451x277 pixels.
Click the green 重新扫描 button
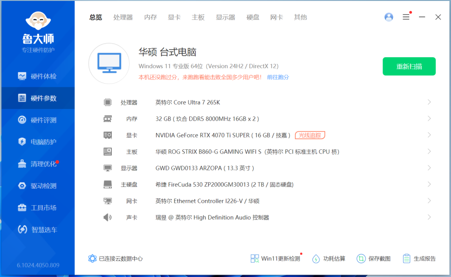click(x=409, y=66)
